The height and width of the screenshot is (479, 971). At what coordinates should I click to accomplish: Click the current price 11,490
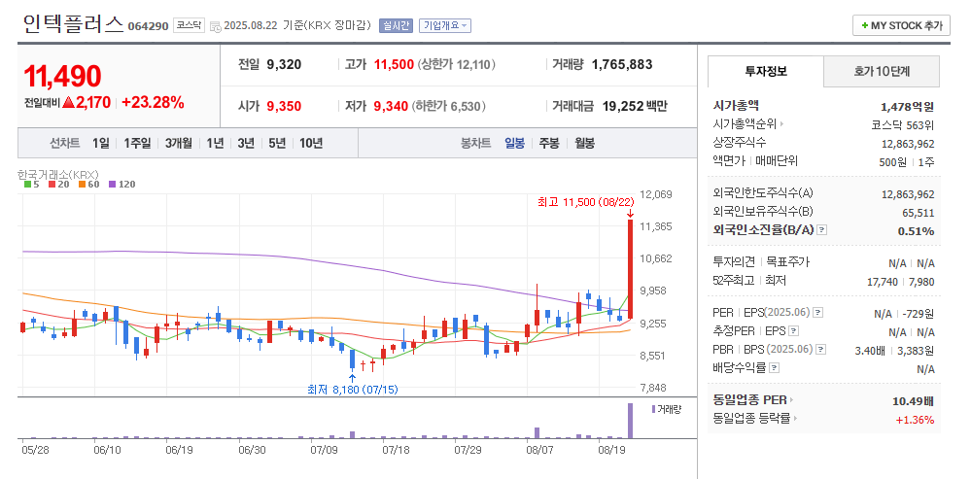click(x=62, y=76)
